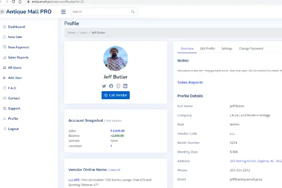282x188 pixels.
Task: Switch to the Edit Profile tab
Action: [207, 48]
